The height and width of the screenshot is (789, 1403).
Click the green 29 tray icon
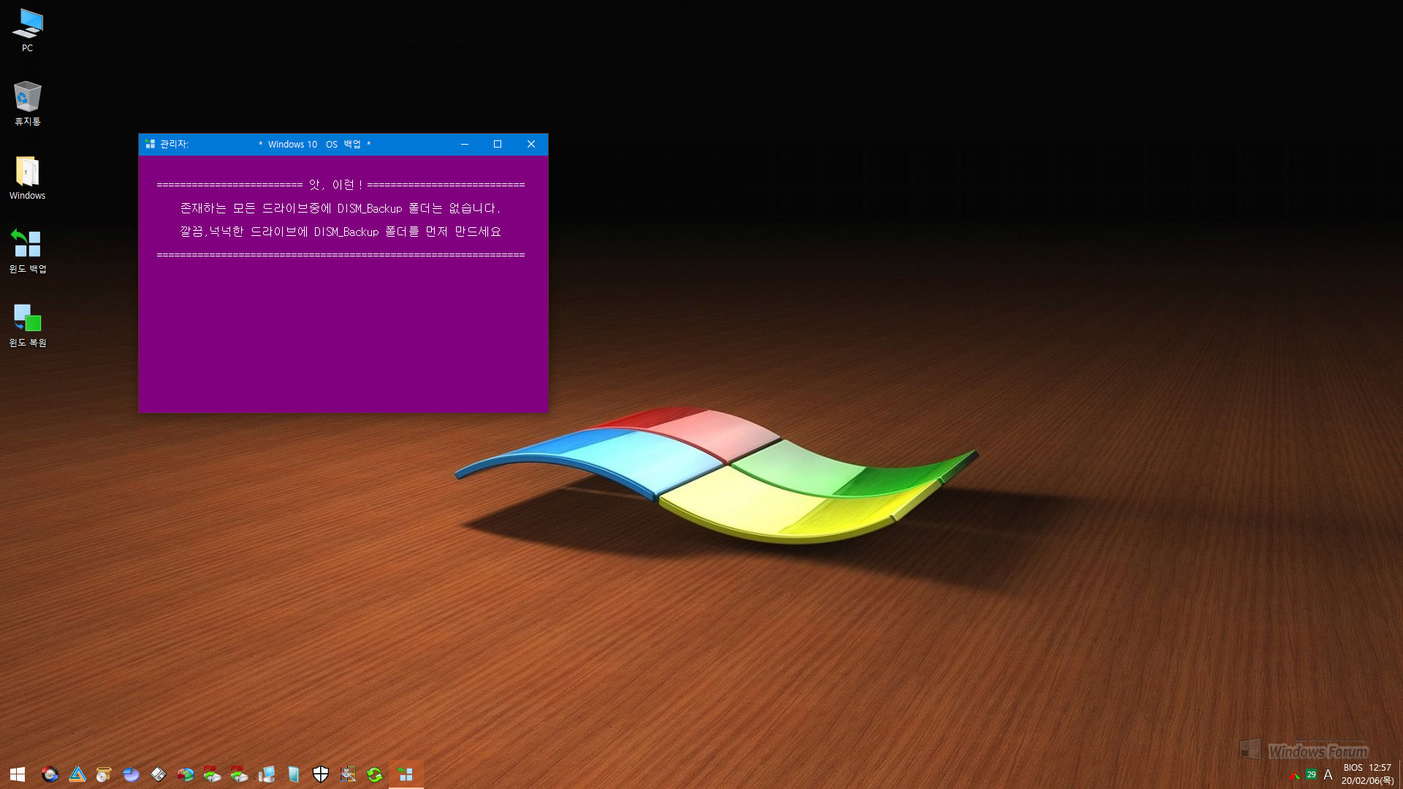pyautogui.click(x=1312, y=775)
